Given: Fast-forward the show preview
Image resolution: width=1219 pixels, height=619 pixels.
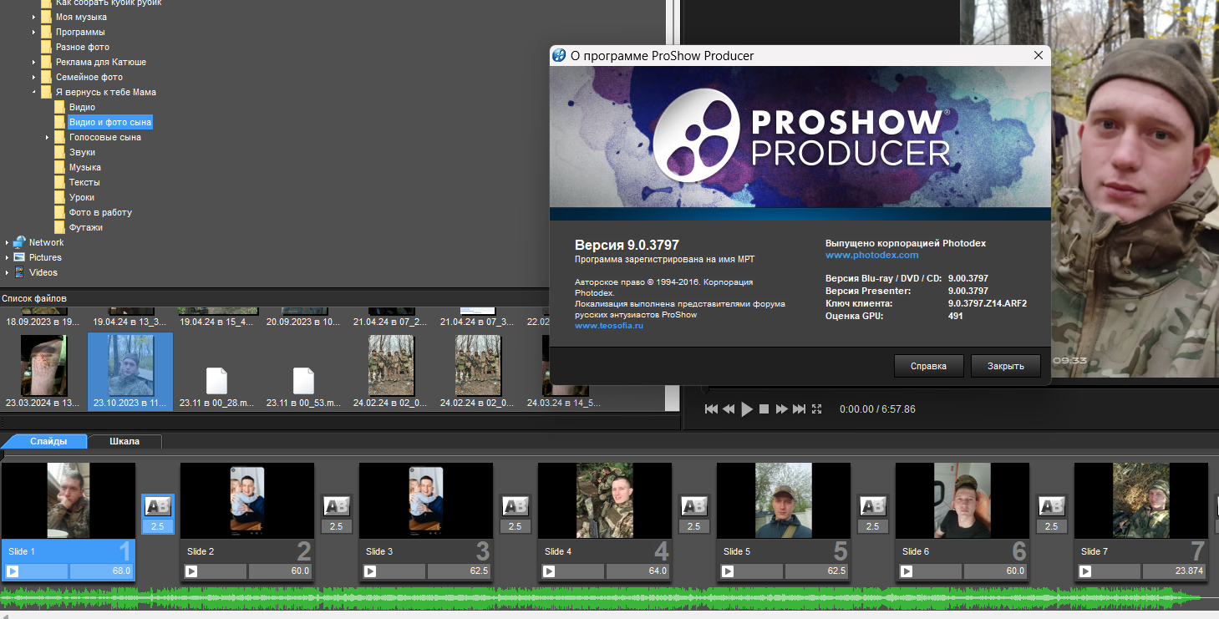Looking at the screenshot, I should (782, 409).
